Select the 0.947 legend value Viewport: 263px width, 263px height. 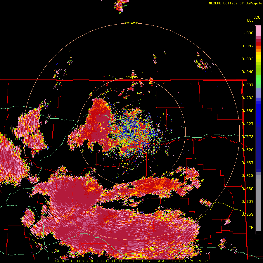(x=248, y=46)
